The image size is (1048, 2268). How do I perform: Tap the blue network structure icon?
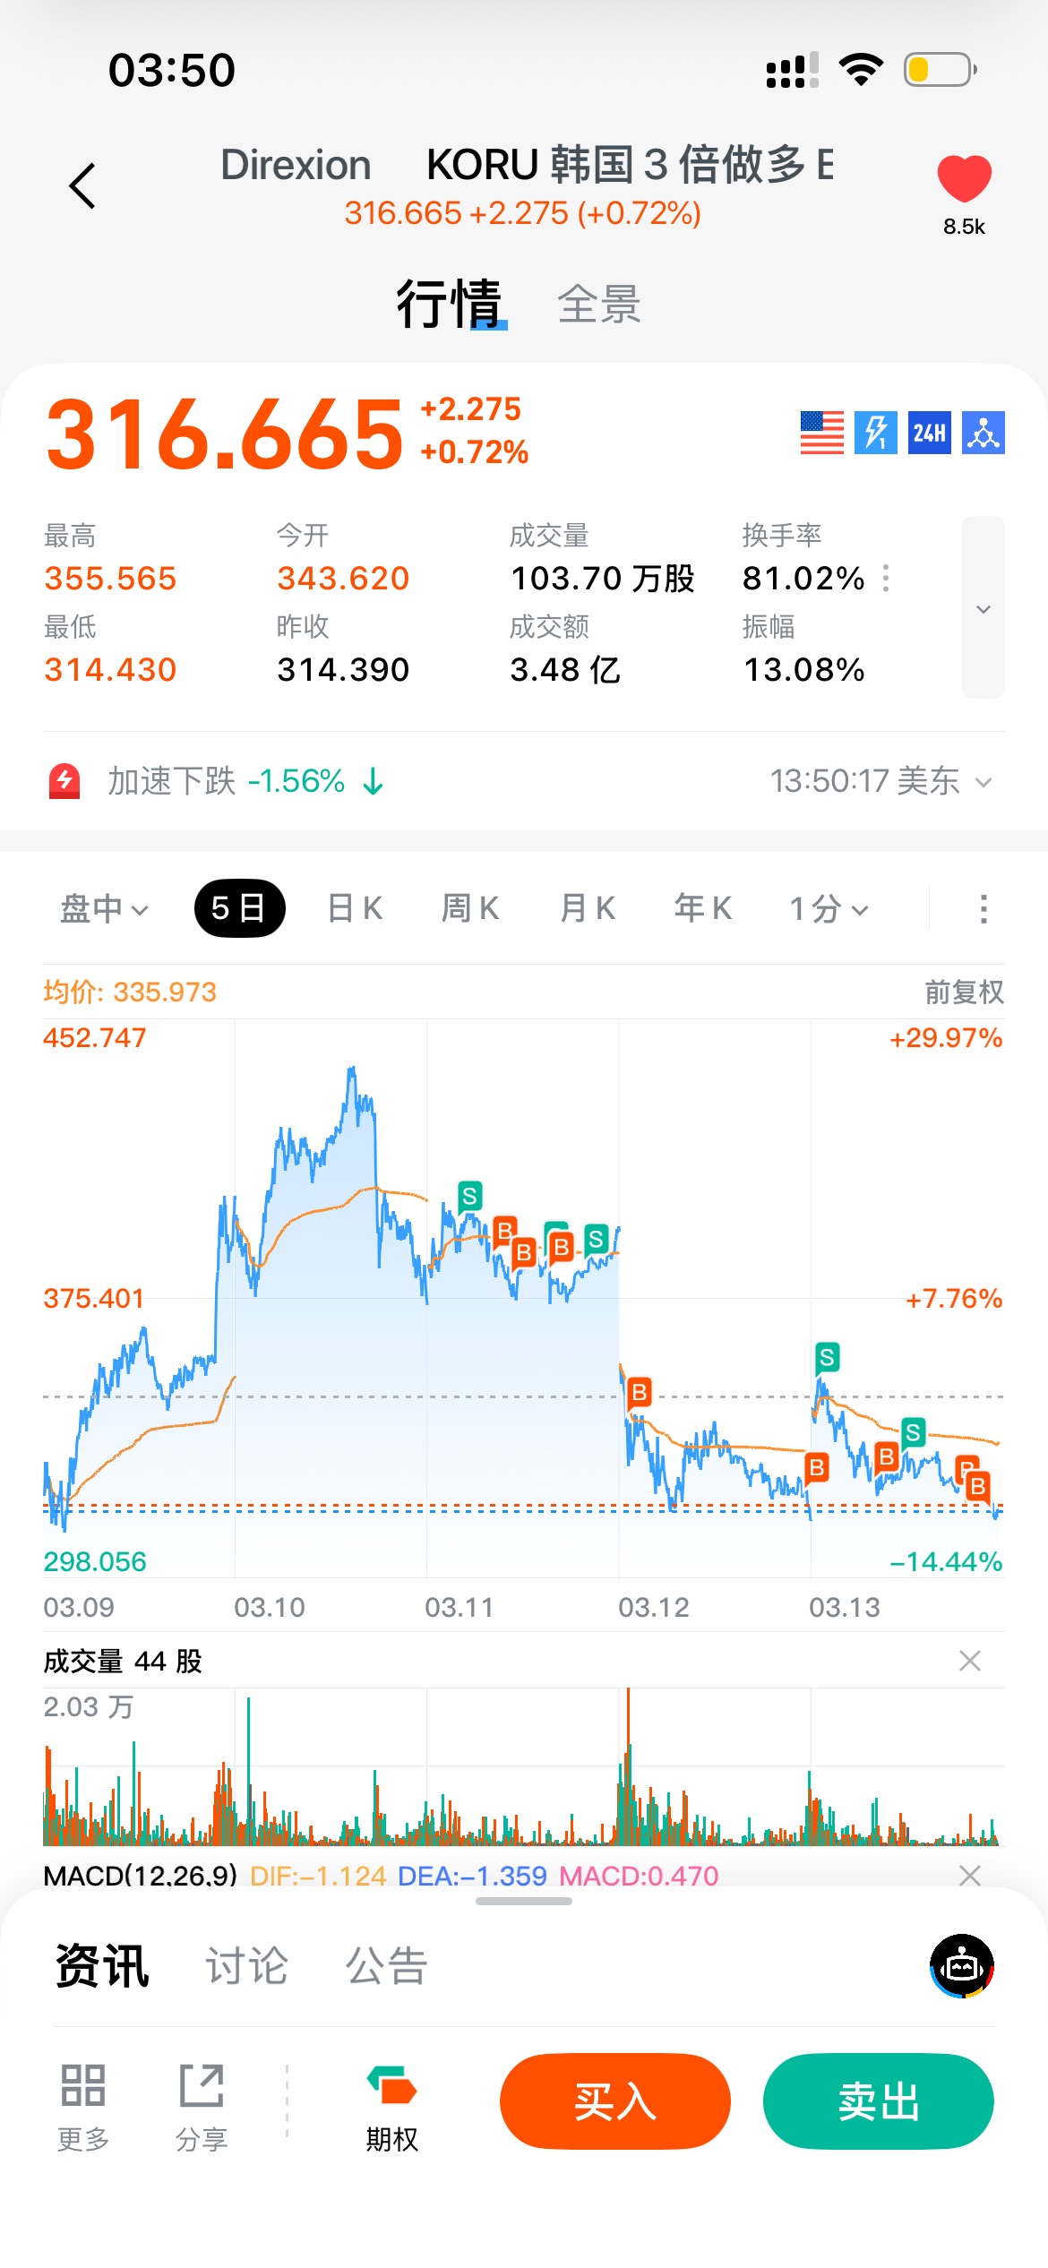tap(983, 434)
